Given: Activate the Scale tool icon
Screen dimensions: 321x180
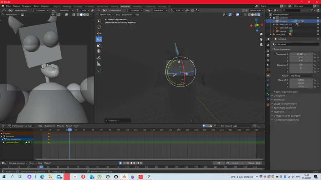Looking at the screenshot, I should click(99, 46).
